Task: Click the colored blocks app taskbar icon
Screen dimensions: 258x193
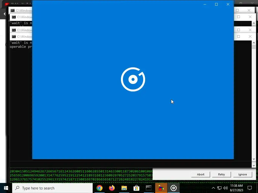Action: point(161,188)
